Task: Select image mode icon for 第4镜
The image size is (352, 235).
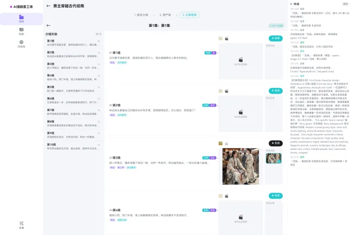Action: coord(221,196)
